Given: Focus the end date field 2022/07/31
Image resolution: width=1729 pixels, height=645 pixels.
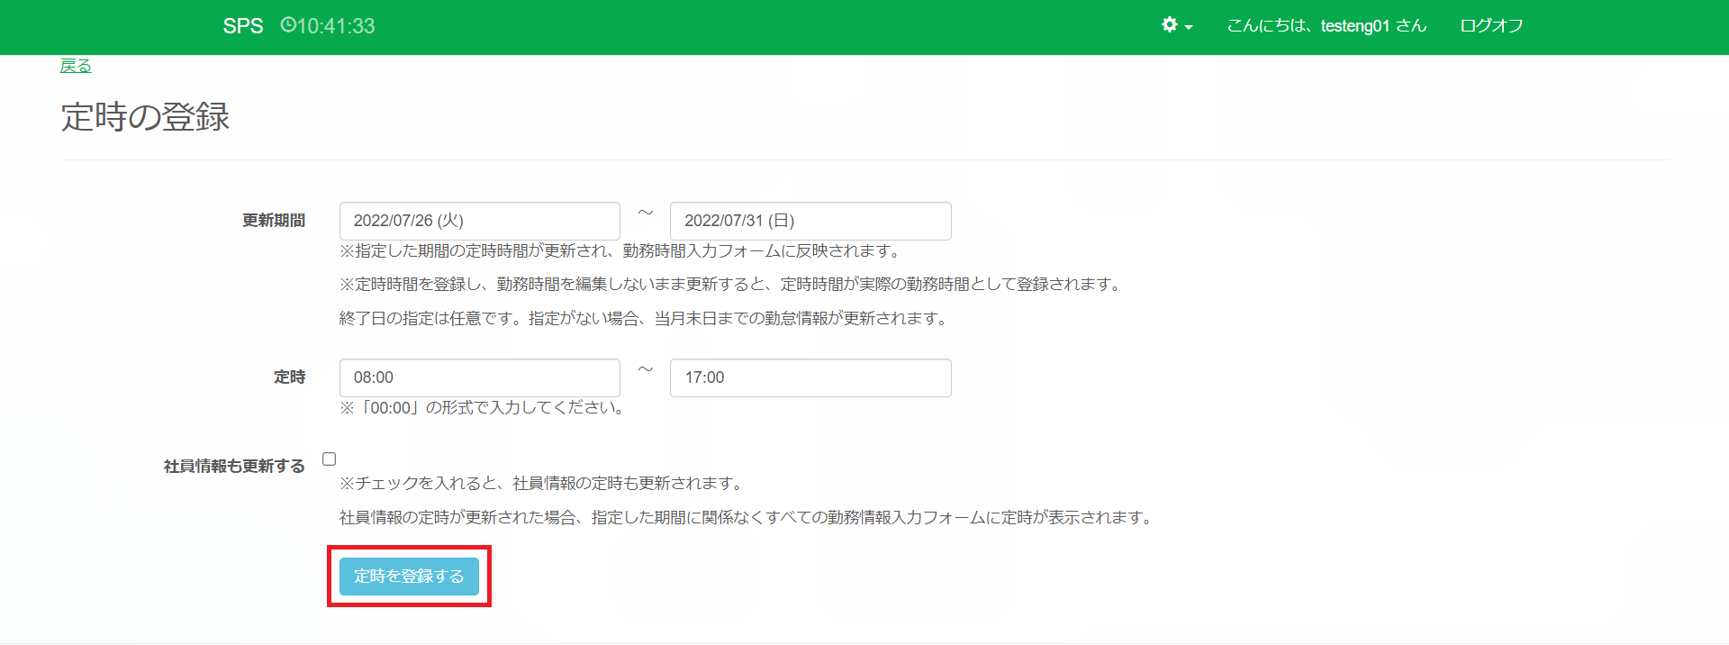Looking at the screenshot, I should pyautogui.click(x=810, y=221).
